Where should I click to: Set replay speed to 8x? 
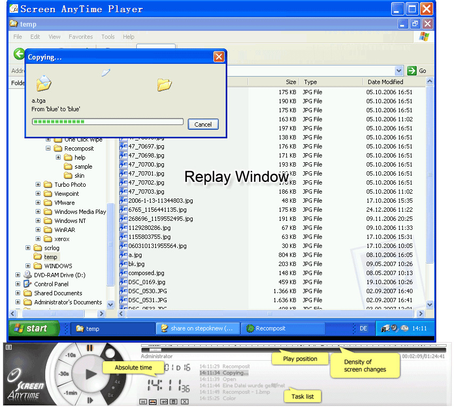(110, 395)
